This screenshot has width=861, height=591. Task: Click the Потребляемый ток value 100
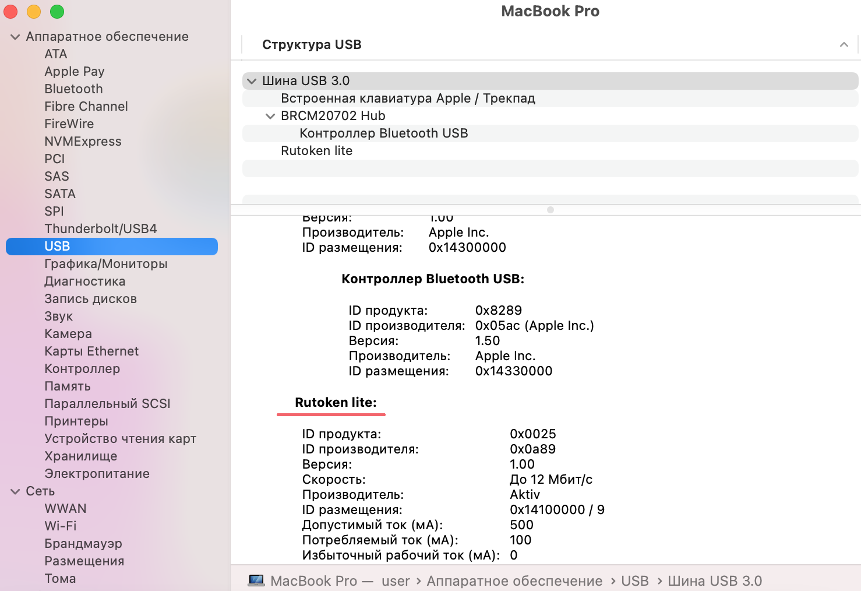coord(520,540)
